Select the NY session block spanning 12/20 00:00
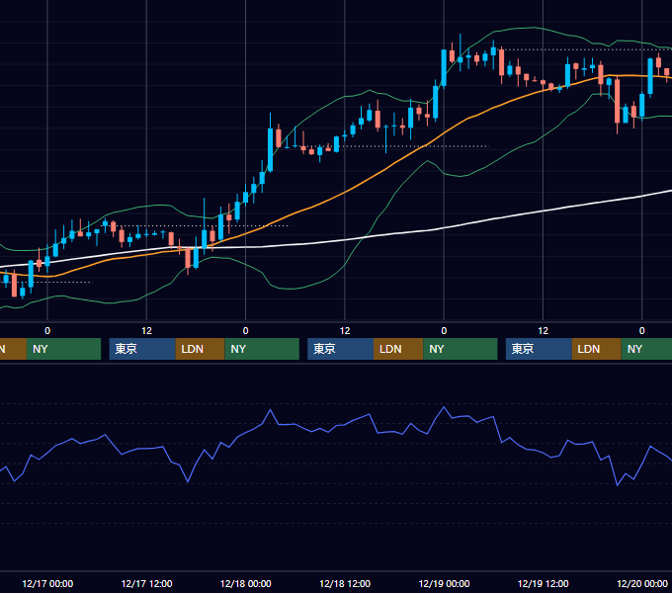Image resolution: width=672 pixels, height=593 pixels. [x=646, y=349]
